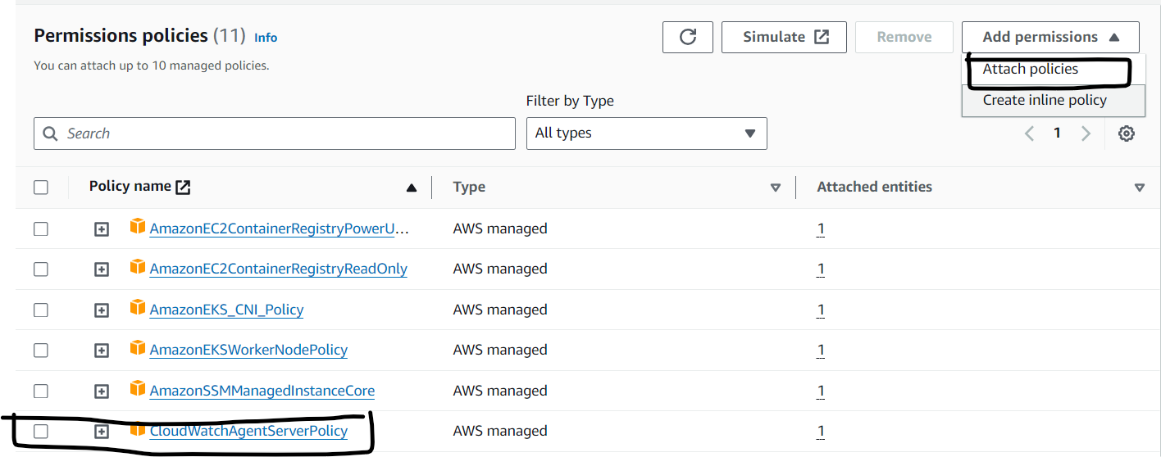
Task: Open the AmazonEC2ContainerRegistryPowerUser policy link
Action: [279, 229]
